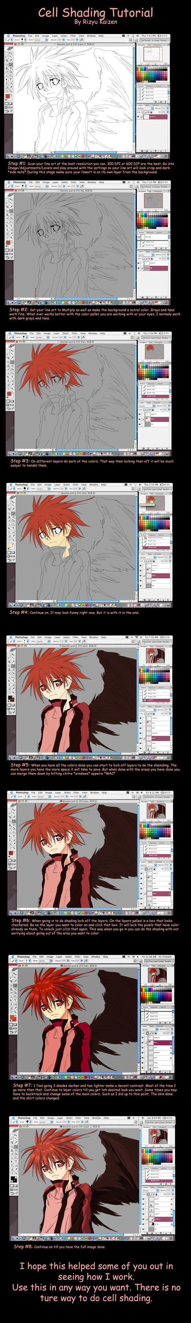Image resolution: width=191 pixels, height=1323 pixels.
Task: Toggle eye of highlighted layer in Step #3 Layers palette
Action: click(x=140, y=419)
